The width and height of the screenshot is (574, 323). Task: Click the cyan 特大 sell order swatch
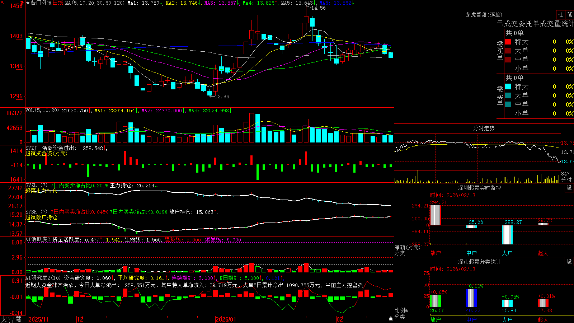coord(508,86)
